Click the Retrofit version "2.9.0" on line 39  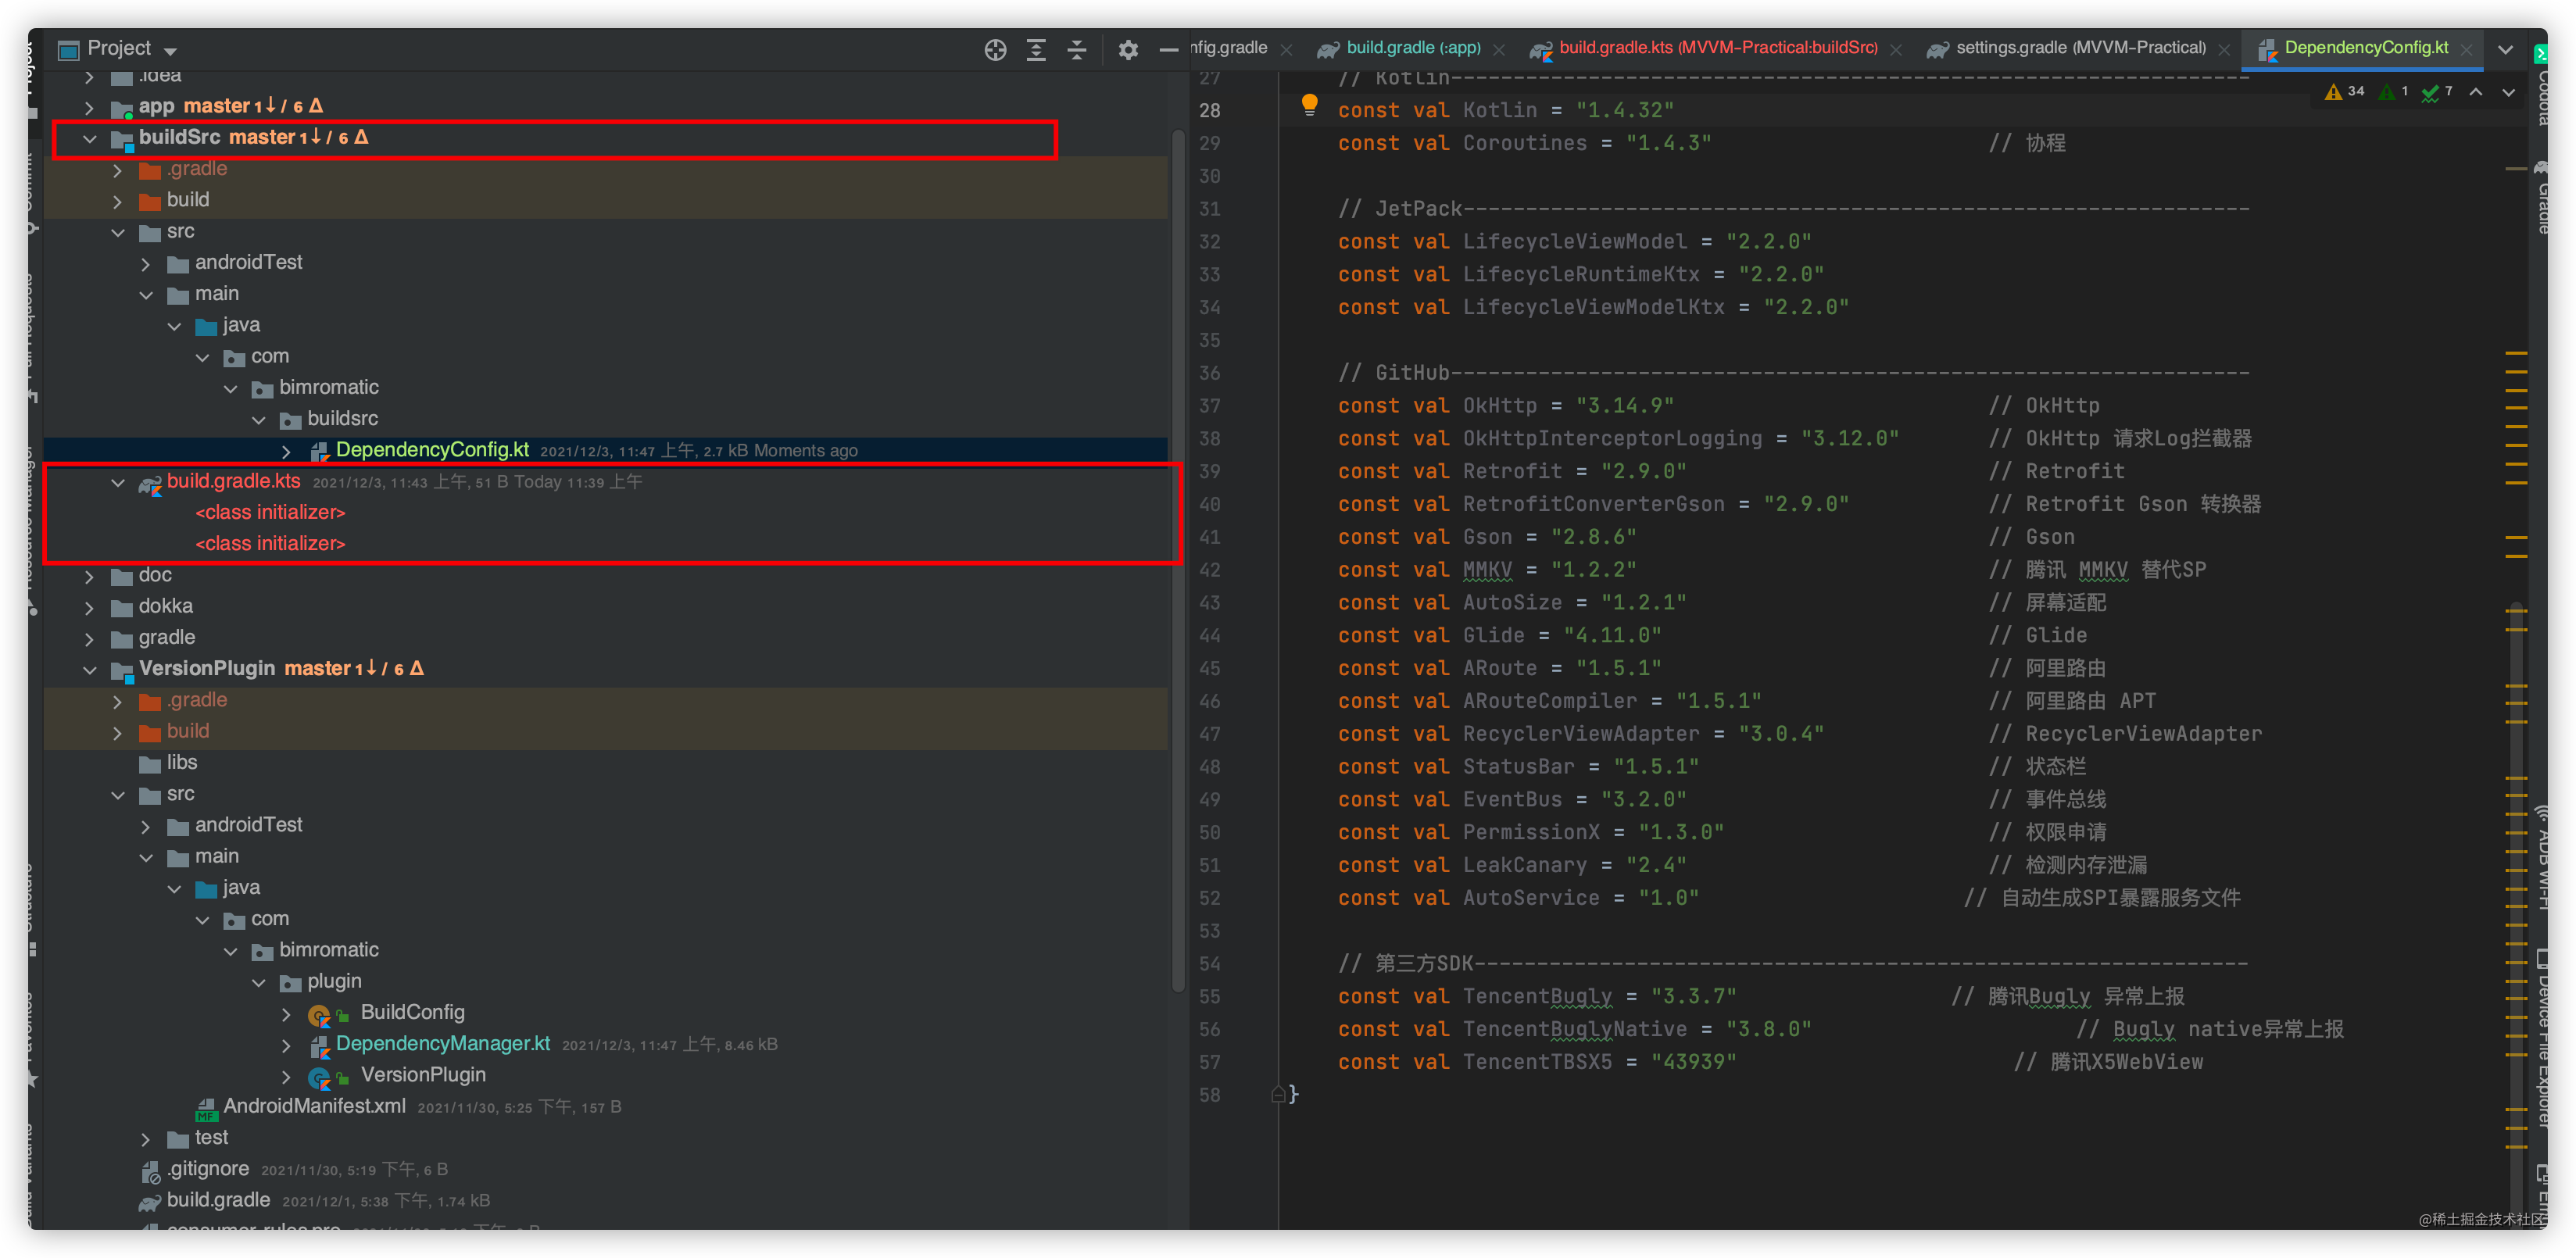coord(1643,472)
